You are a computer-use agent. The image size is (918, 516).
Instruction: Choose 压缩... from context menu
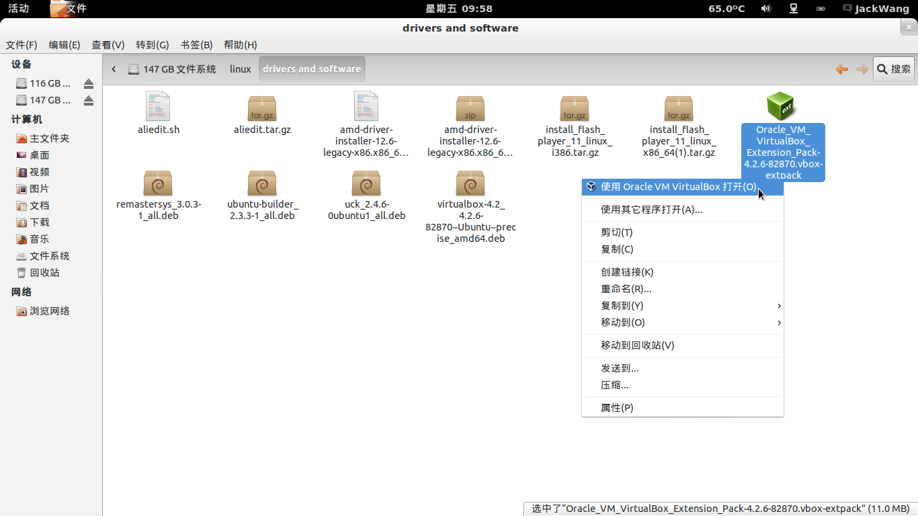(683, 385)
